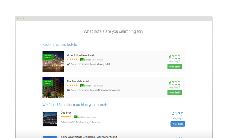Open View deals for The Mandala Hotel
This screenshot has height=138, width=227.
(174, 93)
